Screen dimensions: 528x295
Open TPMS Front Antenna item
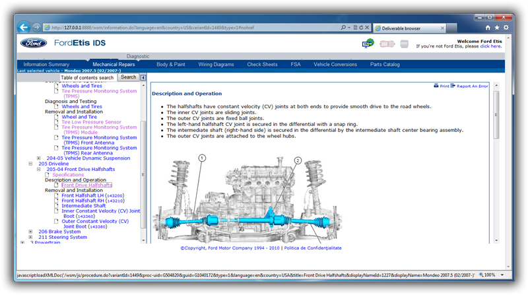tap(99, 140)
